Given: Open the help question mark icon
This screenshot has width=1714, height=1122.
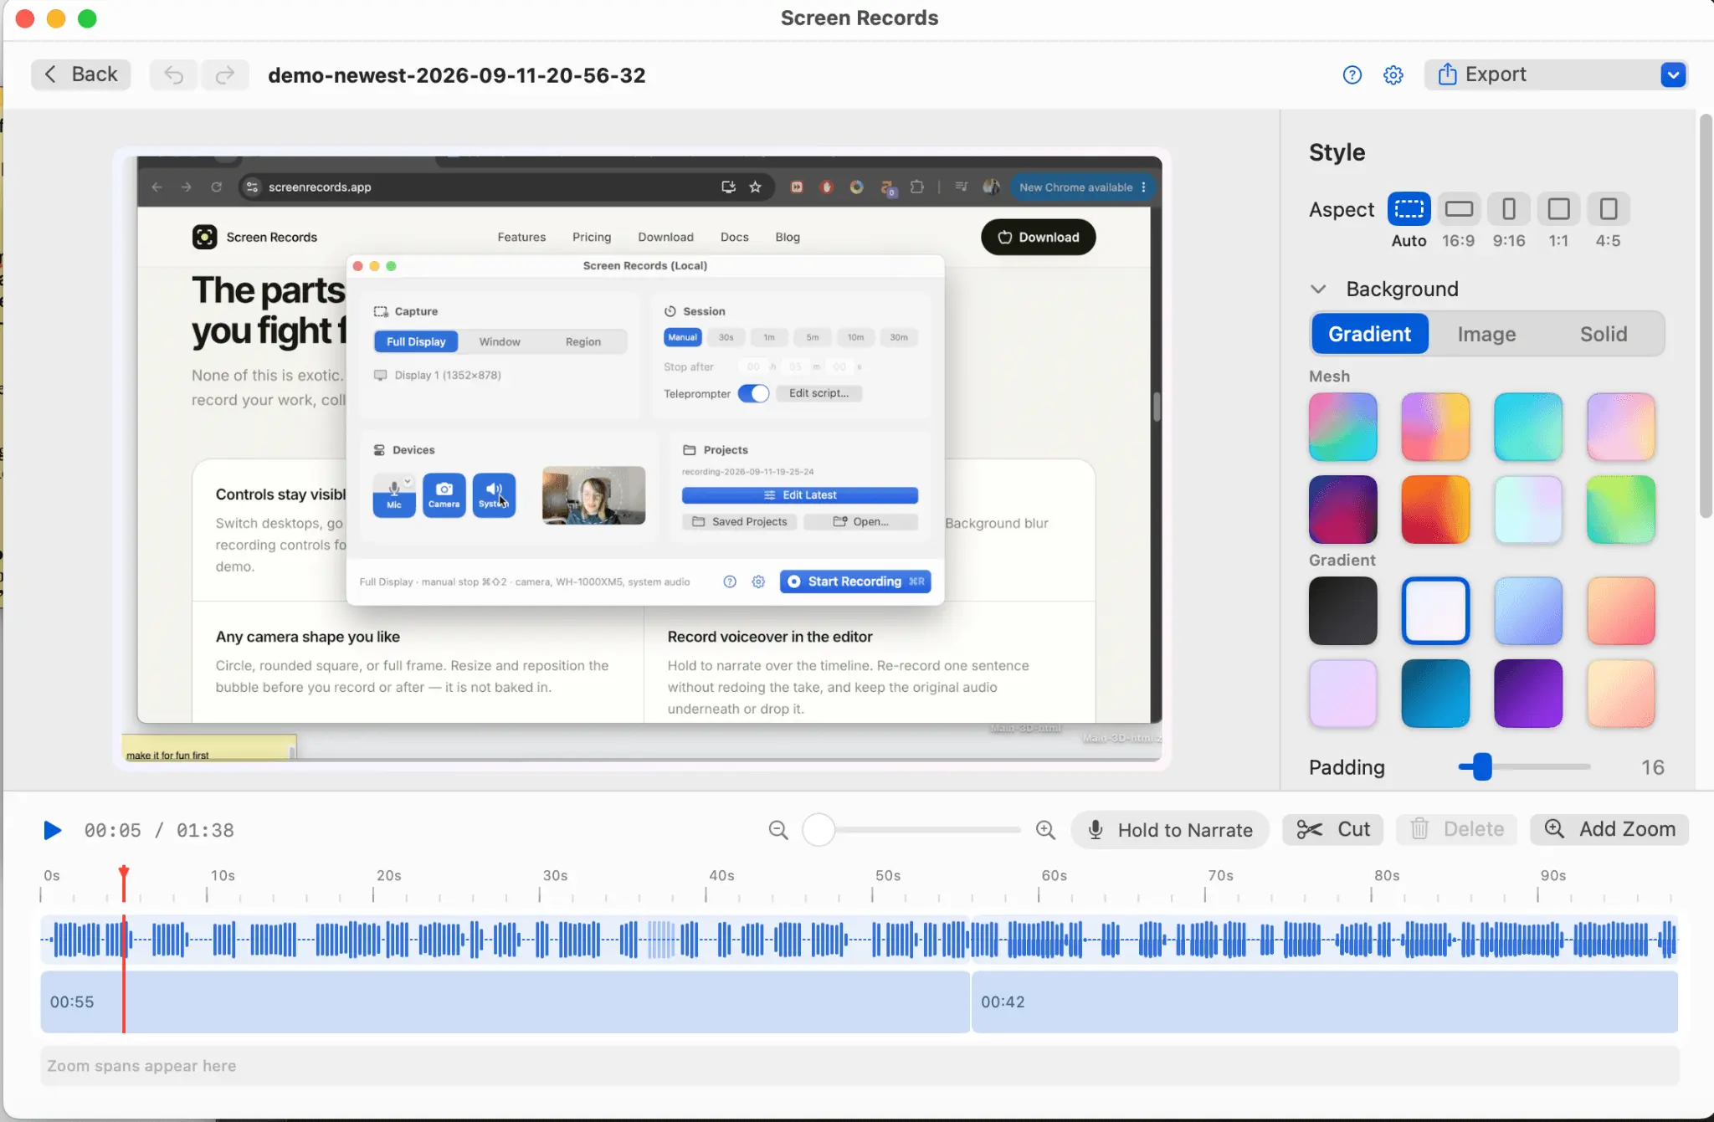Looking at the screenshot, I should click(x=1352, y=75).
